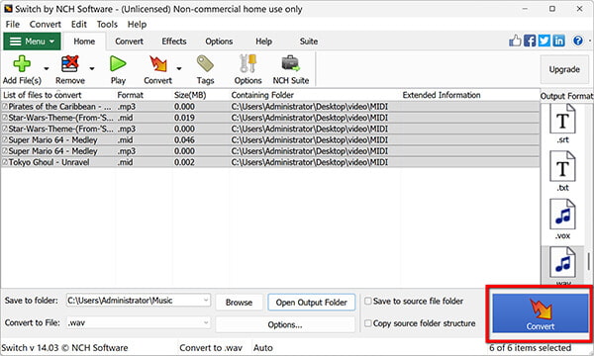Switch to the Help ribbon tab
The image size is (594, 356).
(x=263, y=42)
